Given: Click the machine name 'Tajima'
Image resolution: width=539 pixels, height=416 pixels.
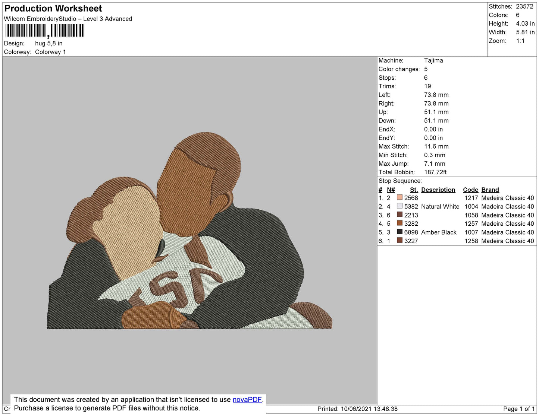Looking at the screenshot, I should (433, 60).
